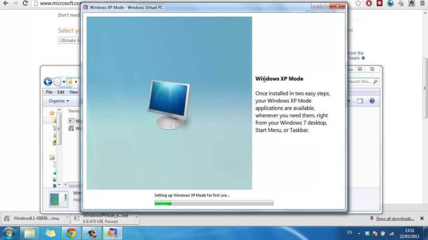Go back in the Explorer window
The height and width of the screenshot is (240, 428).
pyautogui.click(x=48, y=82)
